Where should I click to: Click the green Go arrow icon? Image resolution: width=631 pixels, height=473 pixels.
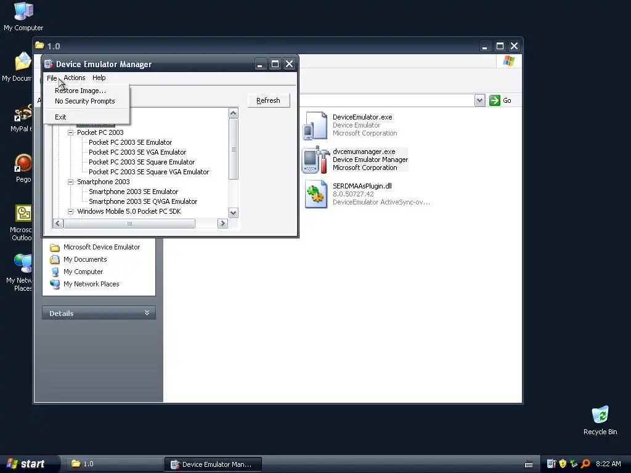pos(495,100)
